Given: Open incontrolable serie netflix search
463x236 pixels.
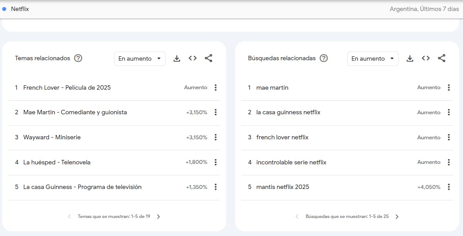Looking at the screenshot, I should click(x=291, y=162).
